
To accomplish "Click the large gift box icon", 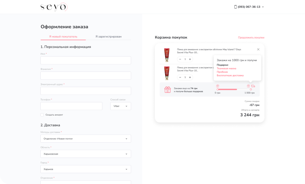I will click(x=167, y=89).
